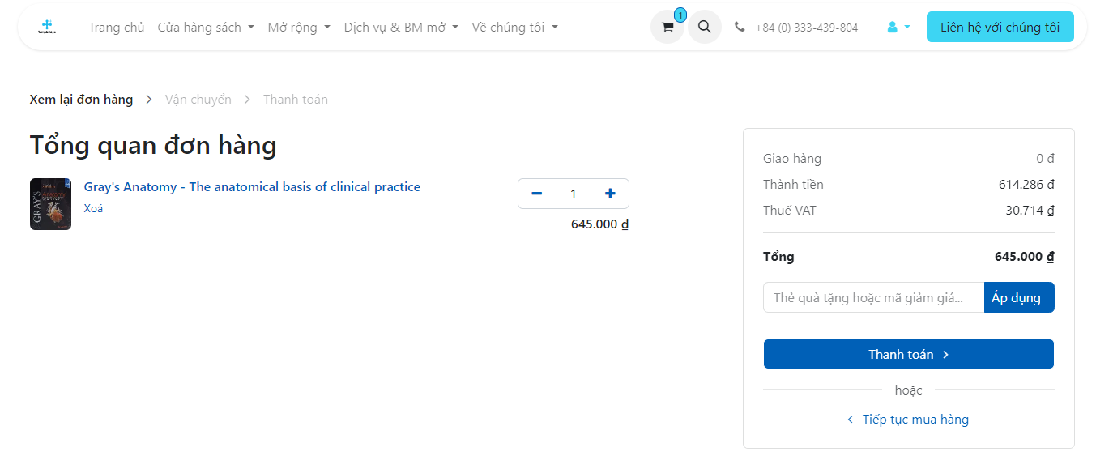Go to Trang chủ menu item
Viewport: 1096px width, 465px height.
pos(117,28)
